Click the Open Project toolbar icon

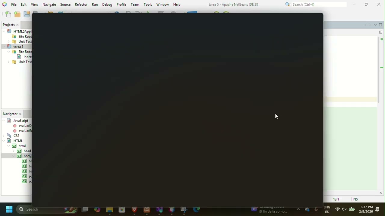[x=27, y=14]
